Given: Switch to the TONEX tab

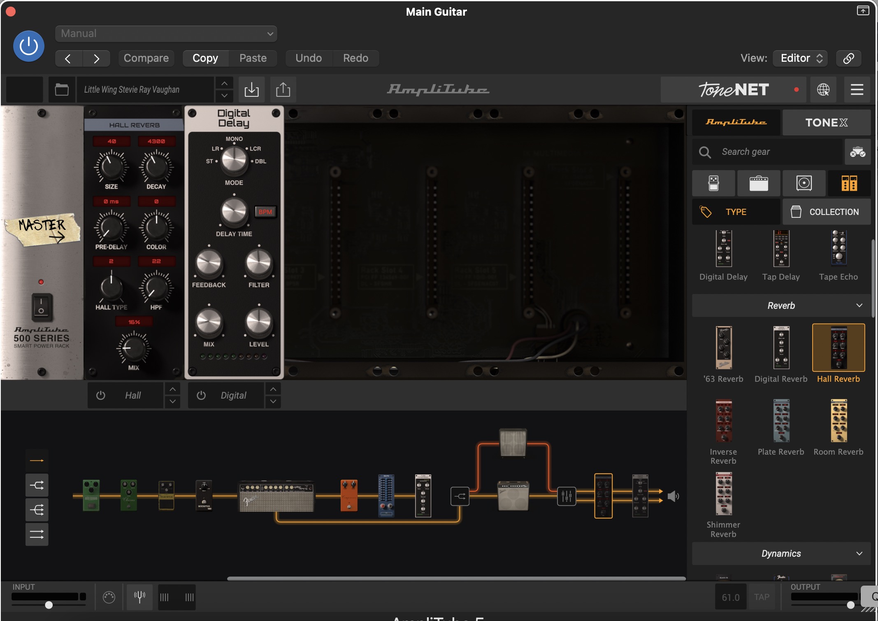Looking at the screenshot, I should pyautogui.click(x=826, y=122).
